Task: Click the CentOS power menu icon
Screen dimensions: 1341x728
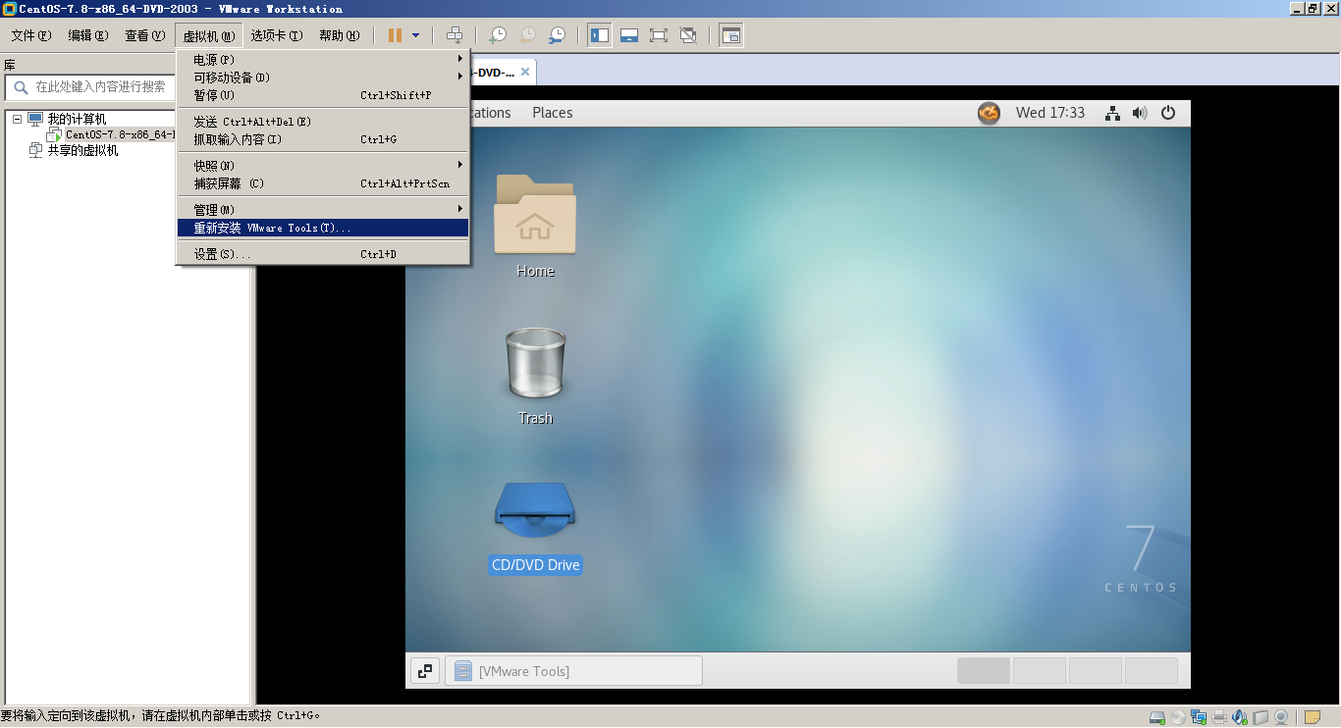Action: 1168,113
